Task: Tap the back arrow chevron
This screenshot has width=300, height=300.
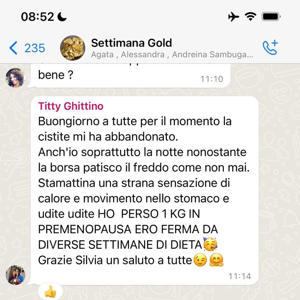Action: [x=13, y=48]
